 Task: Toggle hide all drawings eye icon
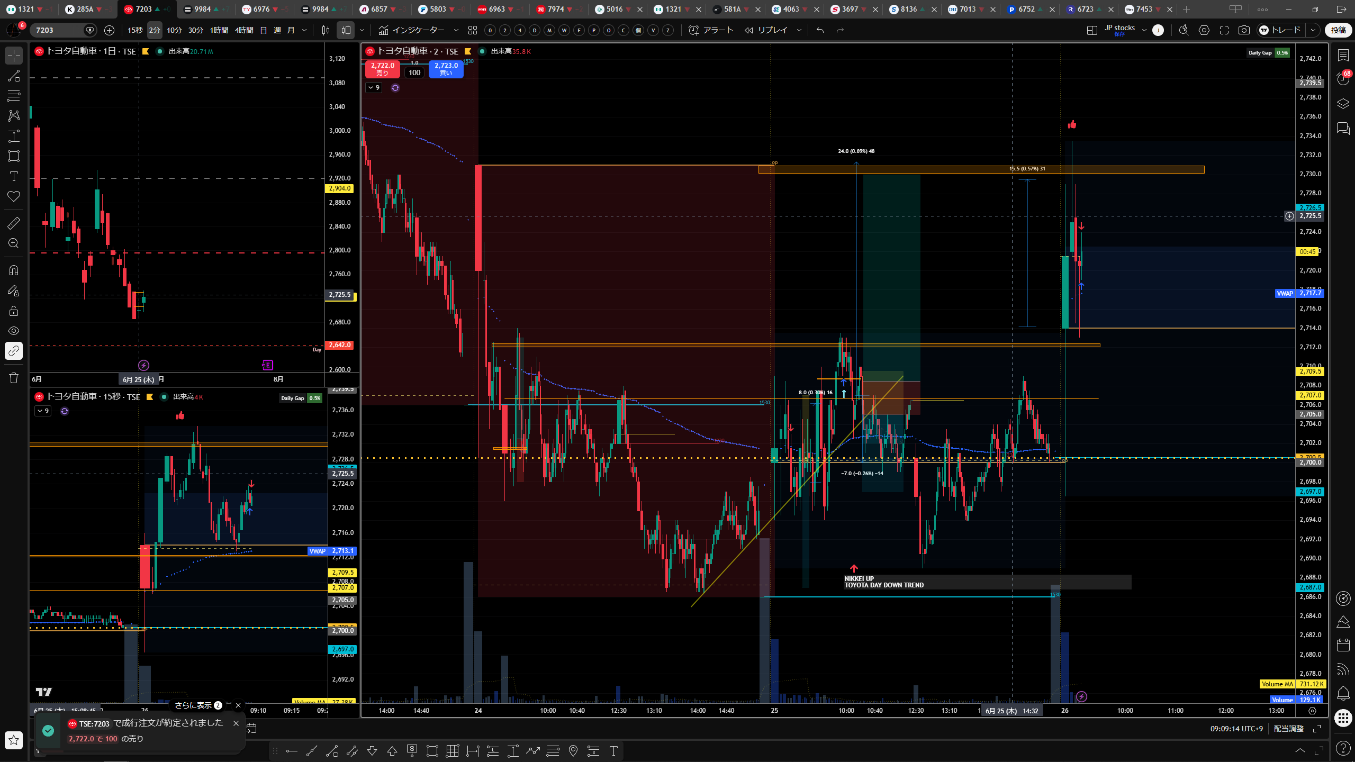[14, 331]
